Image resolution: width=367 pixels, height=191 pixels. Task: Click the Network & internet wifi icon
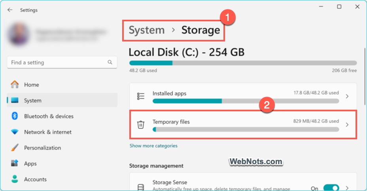[x=15, y=132]
